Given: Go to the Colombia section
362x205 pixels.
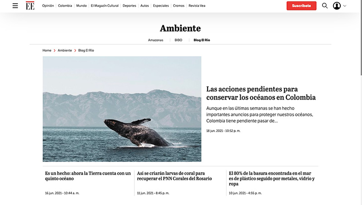Looking at the screenshot, I should pyautogui.click(x=65, y=6).
